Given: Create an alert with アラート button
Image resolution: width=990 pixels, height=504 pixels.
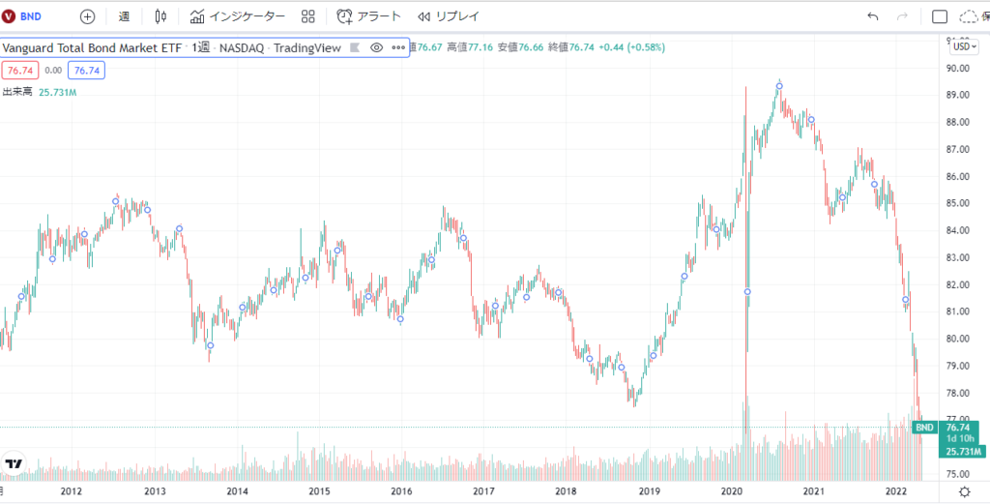Looking at the screenshot, I should point(368,16).
